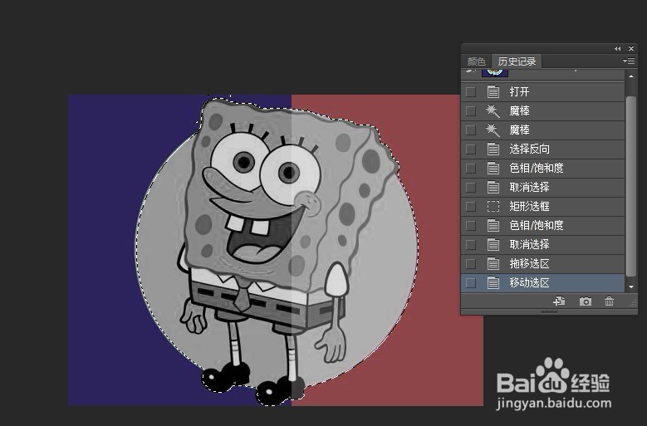Close the history panel group

631,49
